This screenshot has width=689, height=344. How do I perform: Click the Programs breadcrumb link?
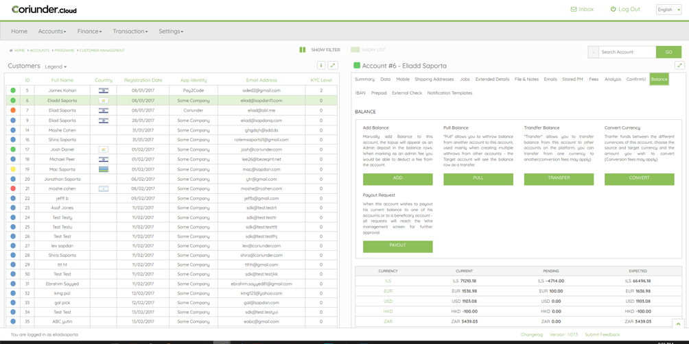point(65,51)
